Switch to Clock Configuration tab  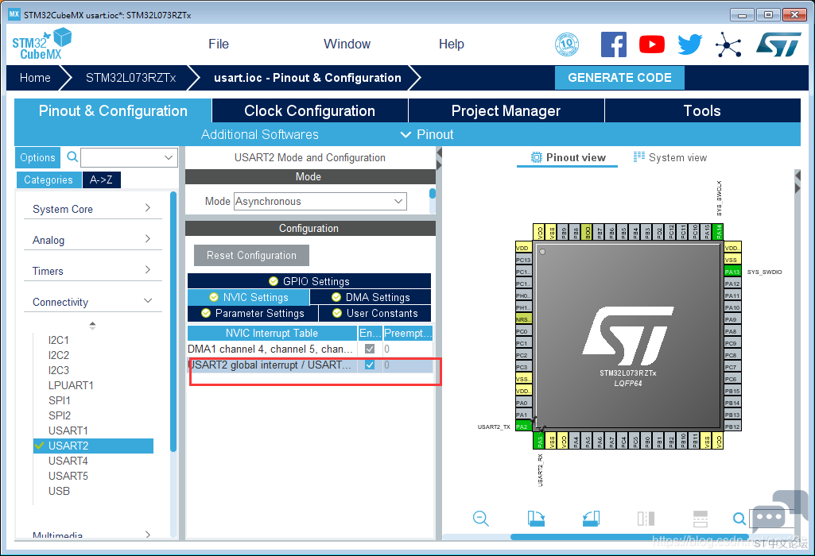tap(310, 110)
